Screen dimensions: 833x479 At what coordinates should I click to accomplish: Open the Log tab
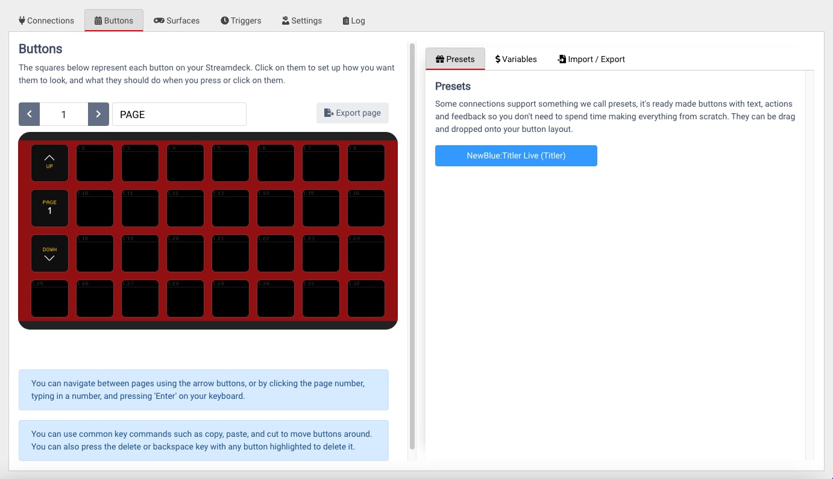tap(354, 20)
